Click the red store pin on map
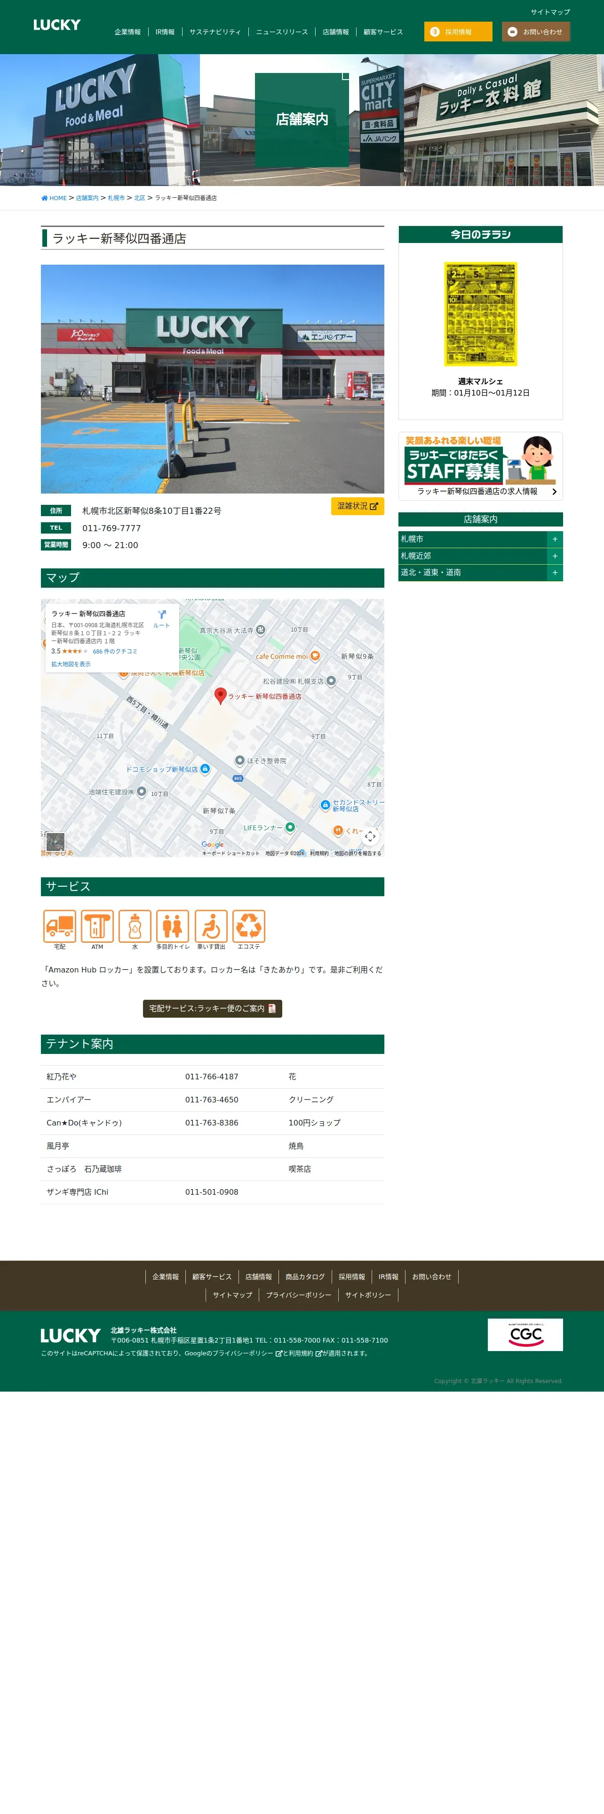 click(220, 696)
